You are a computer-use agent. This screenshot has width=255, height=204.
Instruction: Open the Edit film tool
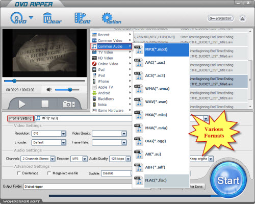[83, 18]
